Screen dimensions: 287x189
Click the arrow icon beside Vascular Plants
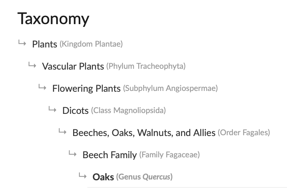coord(32,65)
